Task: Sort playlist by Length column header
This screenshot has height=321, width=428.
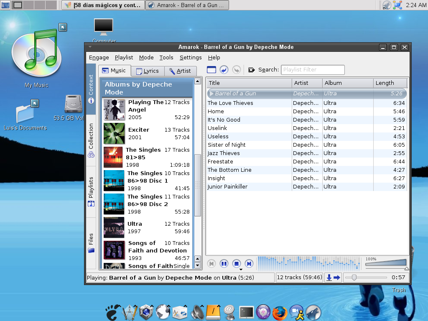Action: pyautogui.click(x=390, y=83)
